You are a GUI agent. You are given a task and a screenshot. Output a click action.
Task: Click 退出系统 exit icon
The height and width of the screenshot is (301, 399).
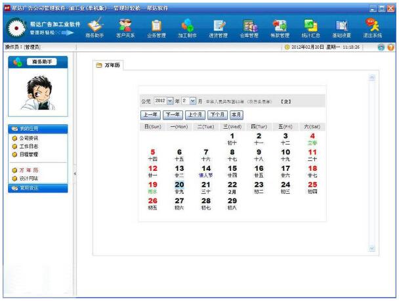pyautogui.click(x=373, y=28)
